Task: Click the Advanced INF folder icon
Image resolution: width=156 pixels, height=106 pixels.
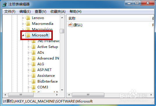Action: pos(34,58)
